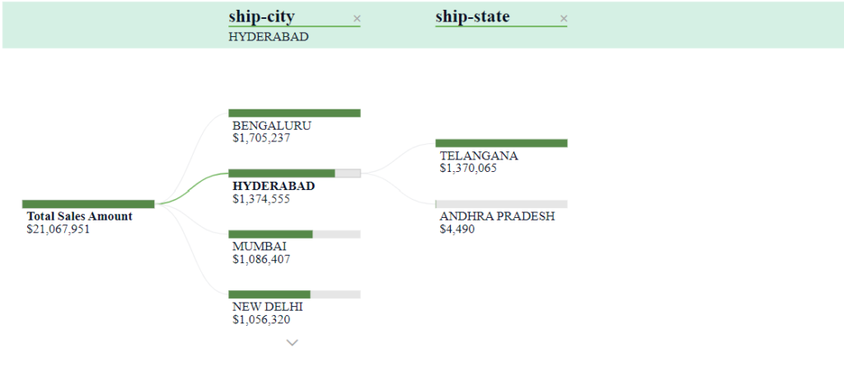This screenshot has width=844, height=380.
Task: Click the ship-city header label
Action: click(261, 16)
